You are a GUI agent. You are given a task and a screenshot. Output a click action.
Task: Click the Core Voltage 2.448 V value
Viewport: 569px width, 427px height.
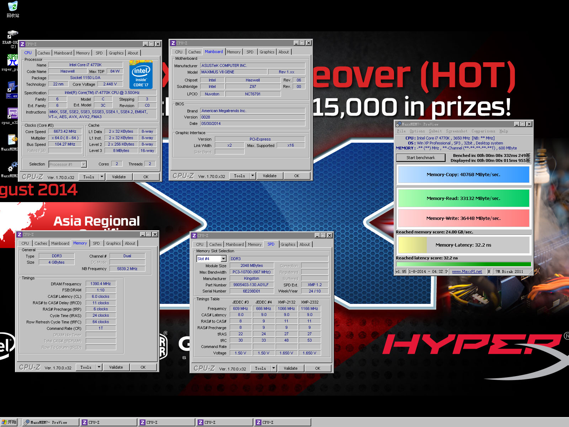[110, 84]
